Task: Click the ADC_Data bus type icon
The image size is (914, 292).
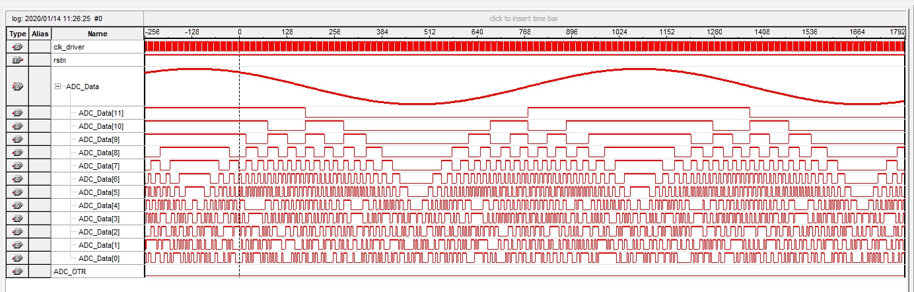Action: coord(17,87)
